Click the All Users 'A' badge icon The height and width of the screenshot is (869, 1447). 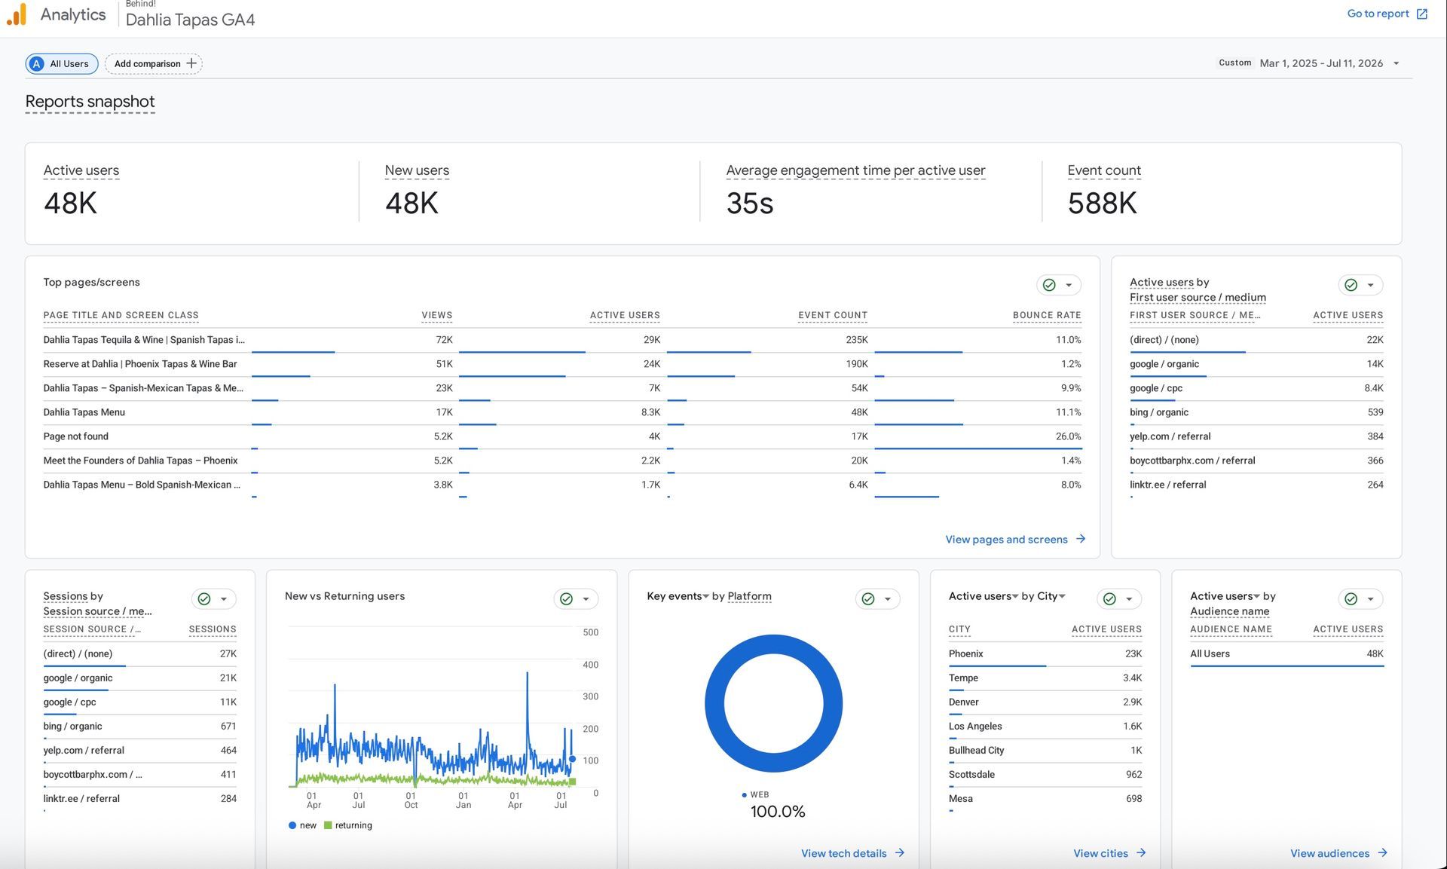tap(36, 63)
